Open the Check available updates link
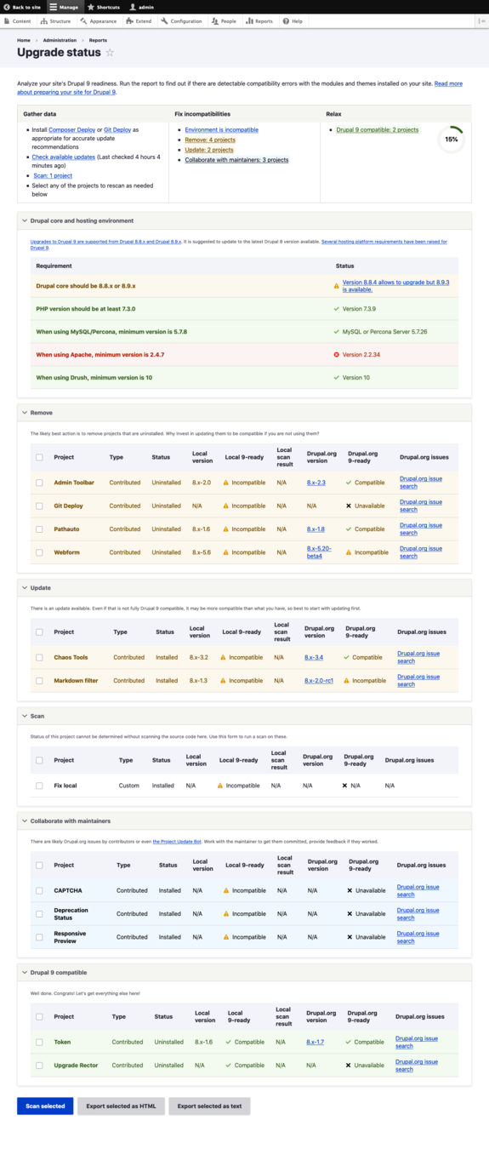This screenshot has height=1149, width=489. 64,157
